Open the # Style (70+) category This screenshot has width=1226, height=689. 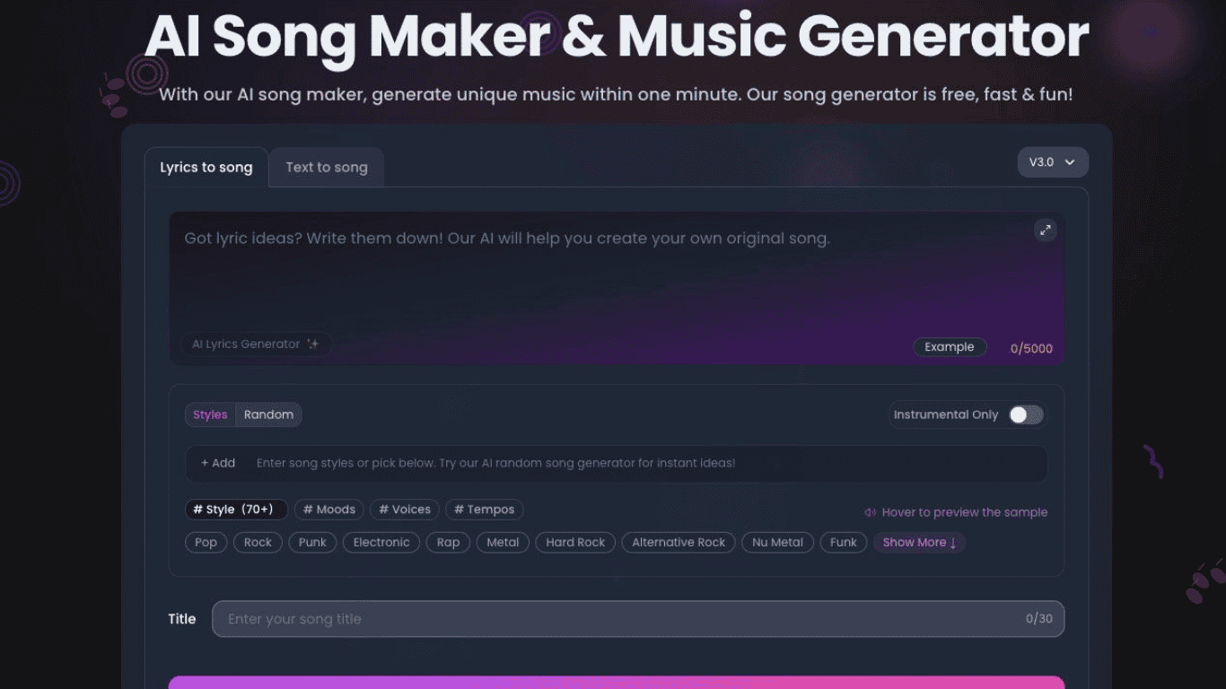(x=236, y=509)
